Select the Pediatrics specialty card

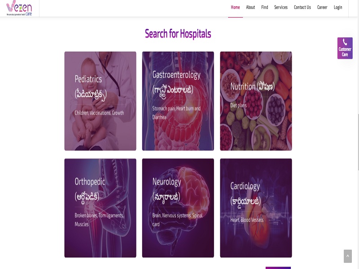click(x=100, y=101)
